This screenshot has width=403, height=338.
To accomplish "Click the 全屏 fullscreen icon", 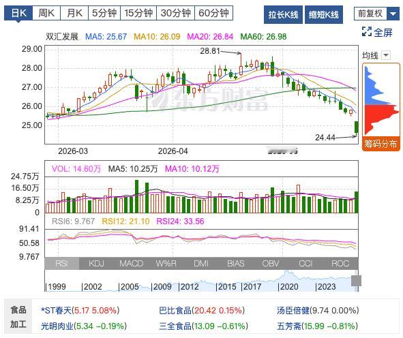I will pos(367,32).
